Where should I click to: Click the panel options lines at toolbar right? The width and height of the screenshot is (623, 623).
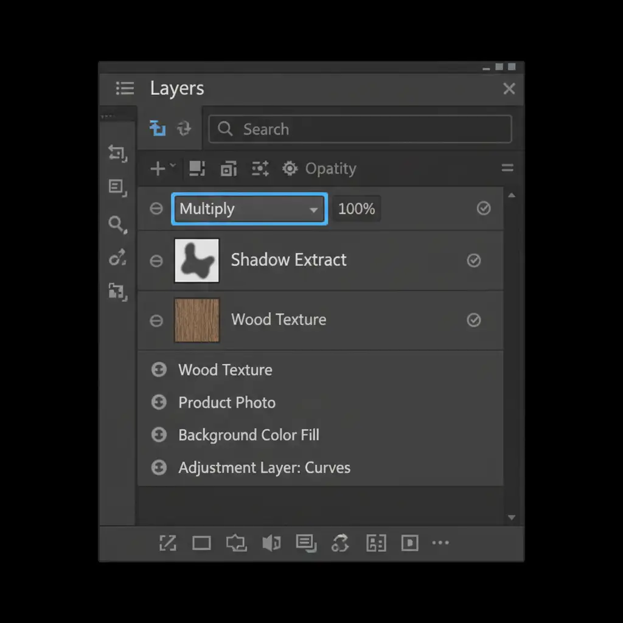pos(507,169)
